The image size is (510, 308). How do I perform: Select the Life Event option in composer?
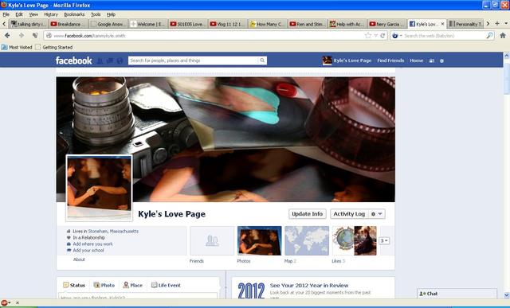pyautogui.click(x=166, y=285)
